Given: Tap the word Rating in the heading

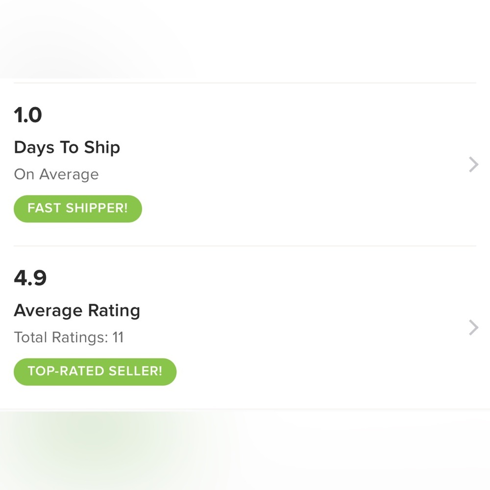Looking at the screenshot, I should [x=114, y=311].
